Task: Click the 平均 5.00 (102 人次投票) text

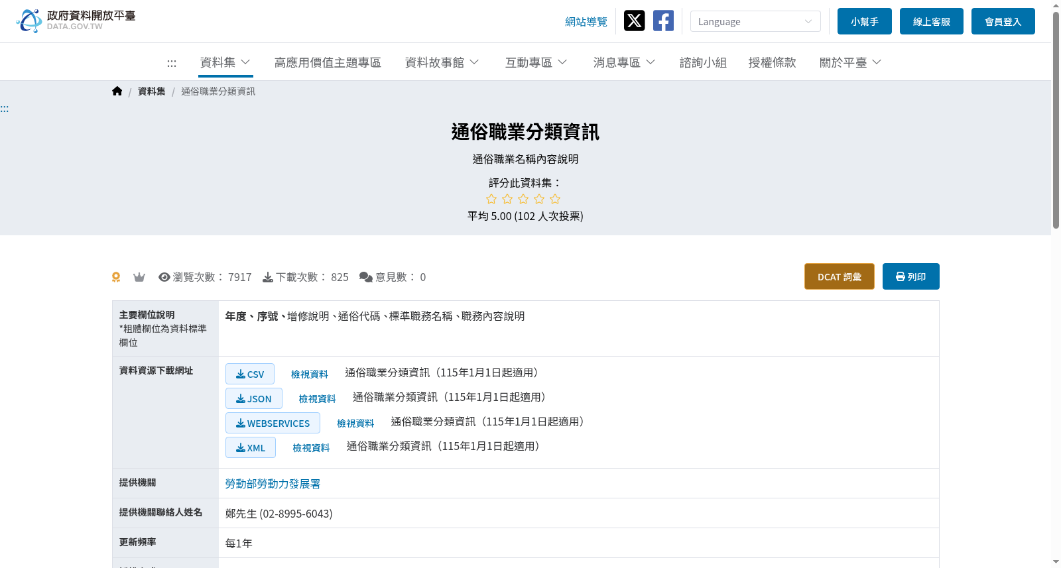Action: click(525, 216)
